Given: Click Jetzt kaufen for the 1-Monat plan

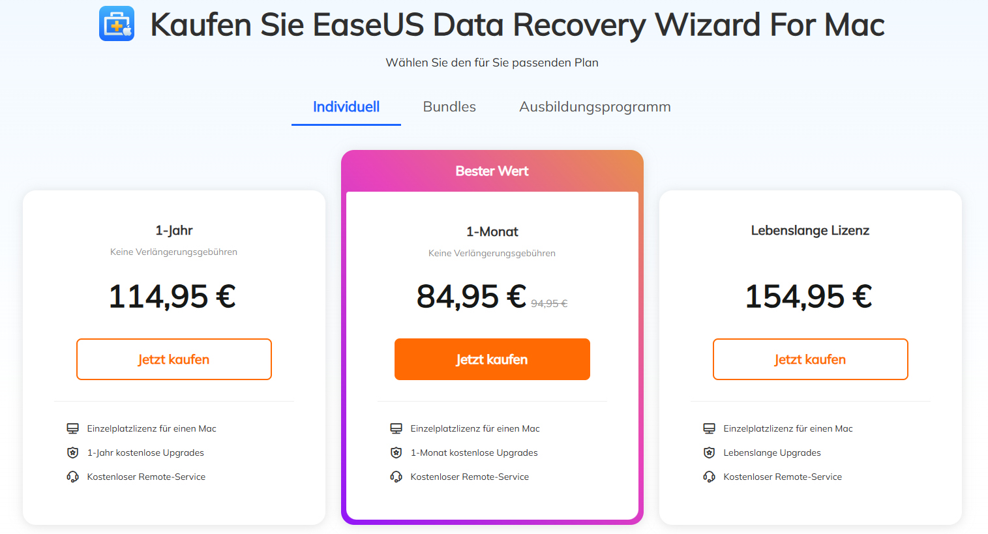Looking at the screenshot, I should 492,359.
